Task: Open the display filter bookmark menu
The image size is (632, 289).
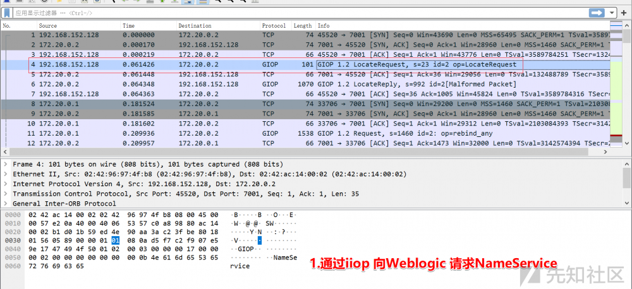Action: [6, 13]
